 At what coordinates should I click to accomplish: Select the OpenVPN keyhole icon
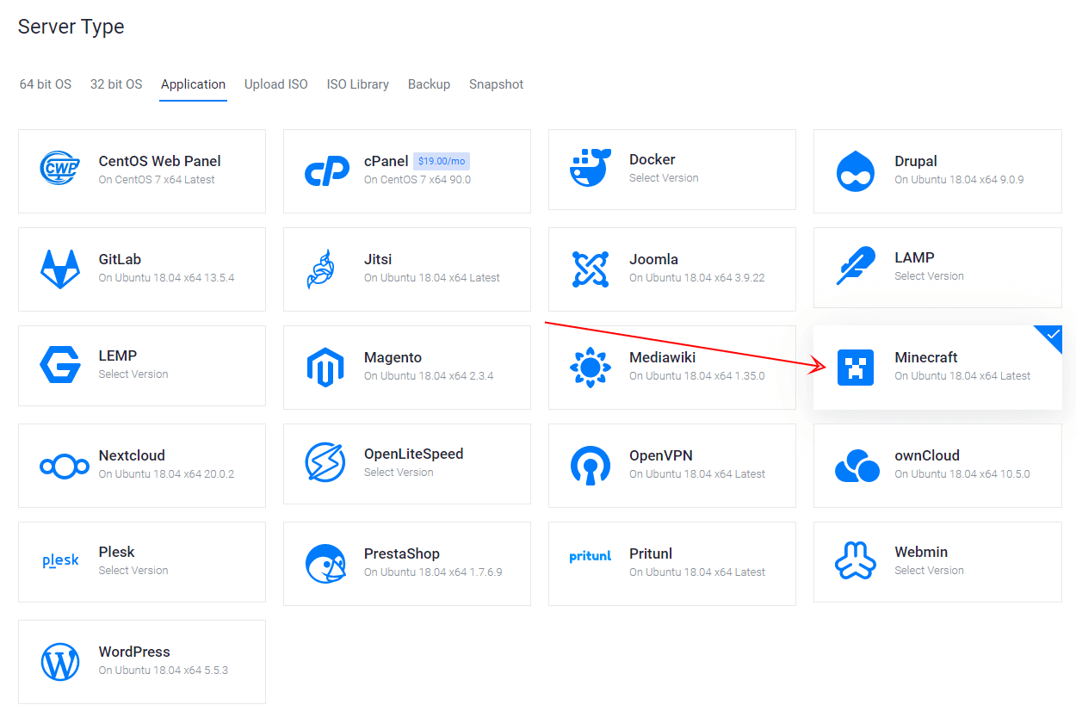[591, 465]
